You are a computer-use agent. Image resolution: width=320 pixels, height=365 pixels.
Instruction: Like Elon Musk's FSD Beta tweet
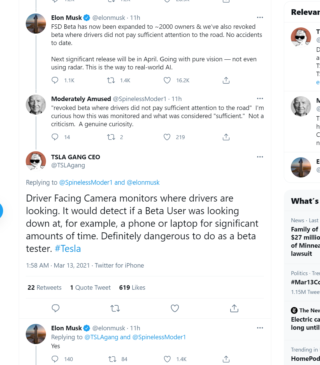(x=167, y=81)
